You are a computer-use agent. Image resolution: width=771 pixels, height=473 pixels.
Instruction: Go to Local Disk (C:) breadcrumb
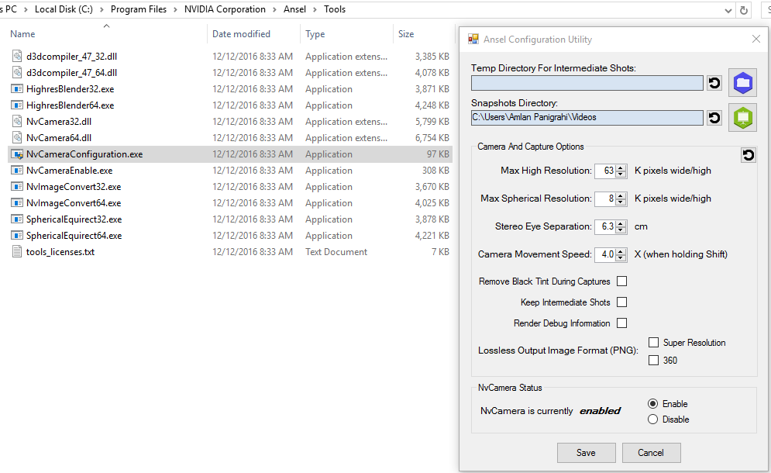tap(64, 9)
